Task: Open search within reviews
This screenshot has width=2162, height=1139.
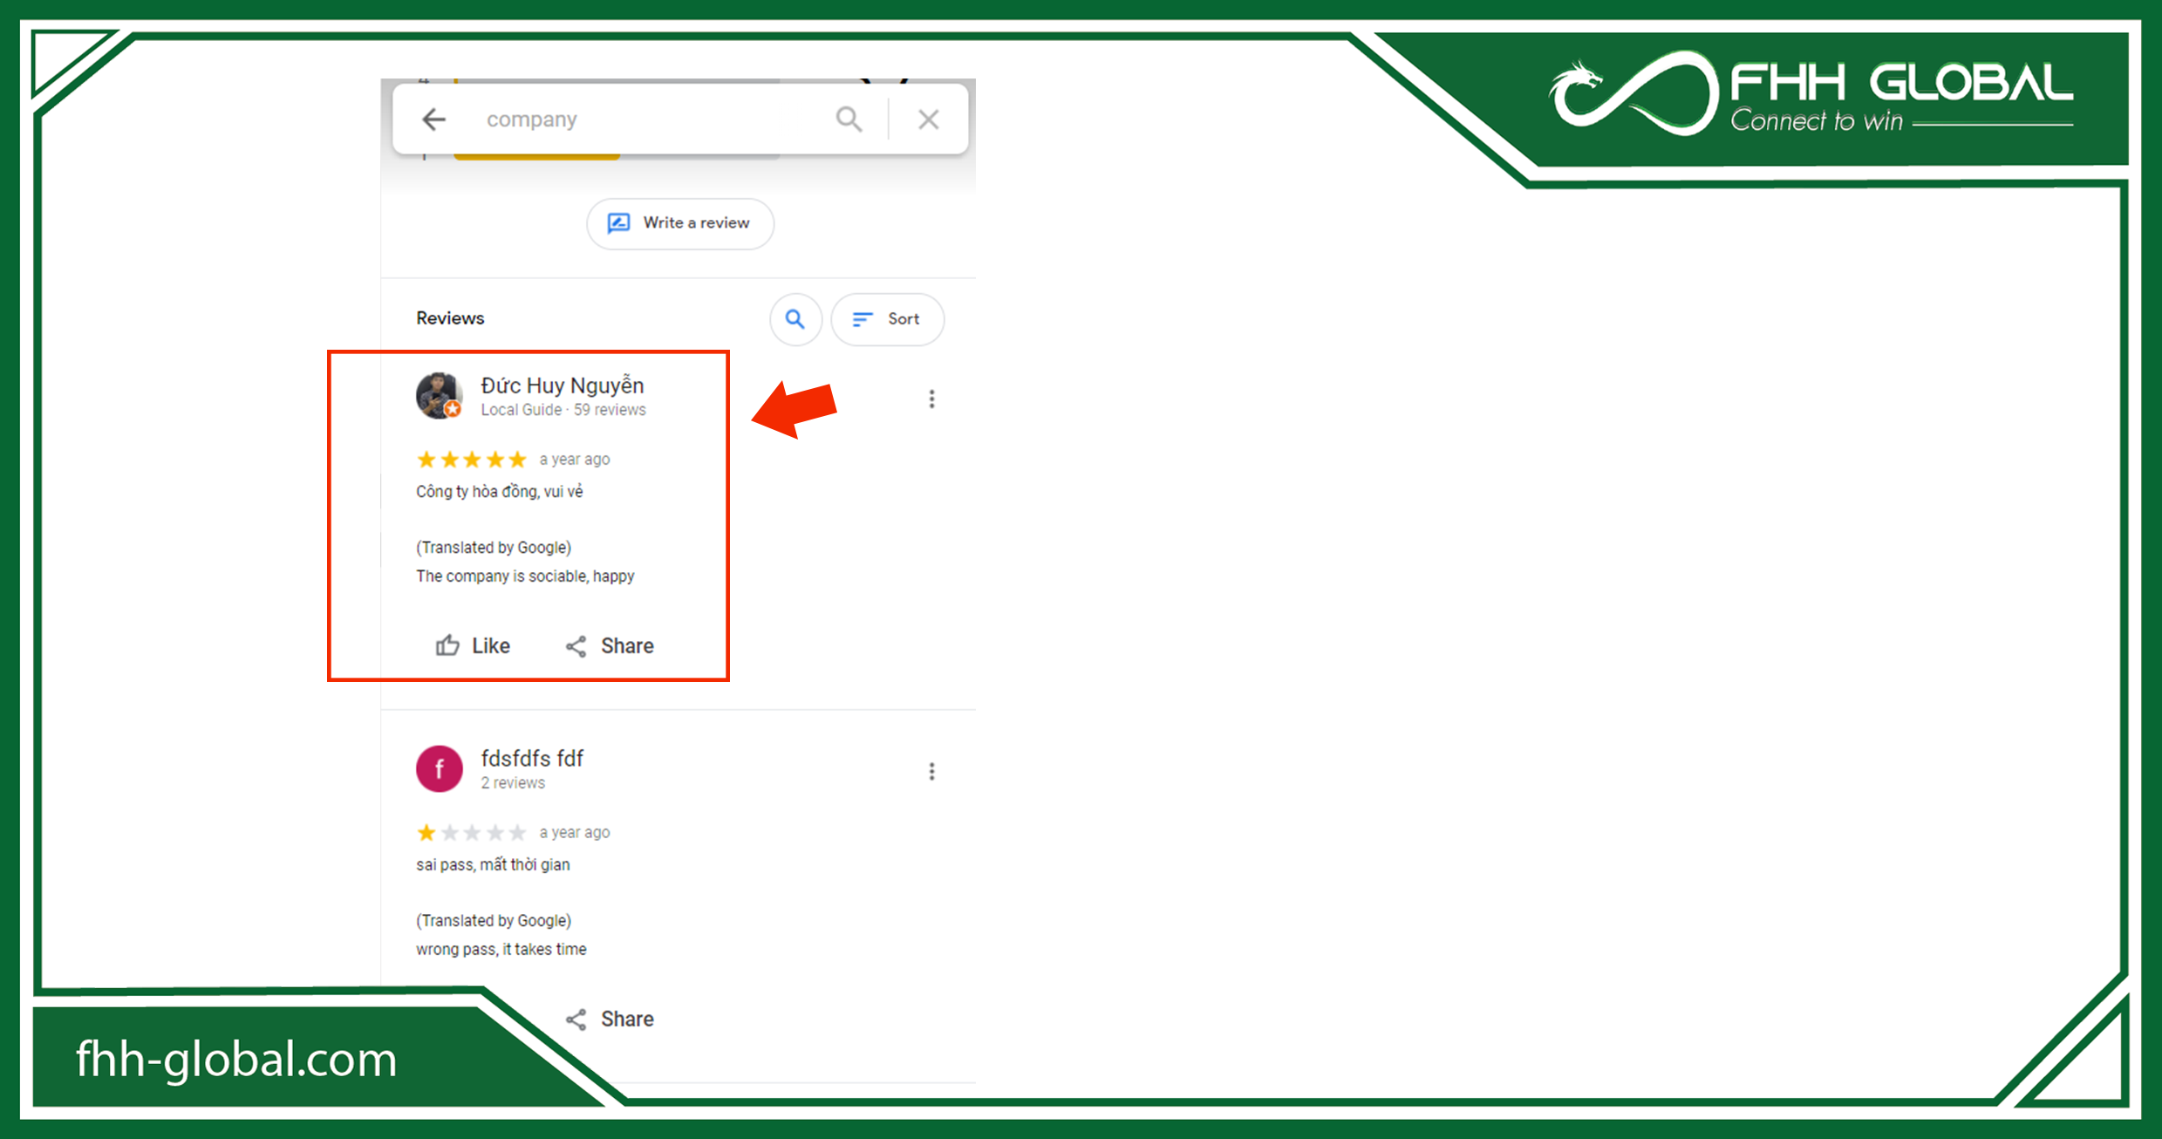Action: 795,319
